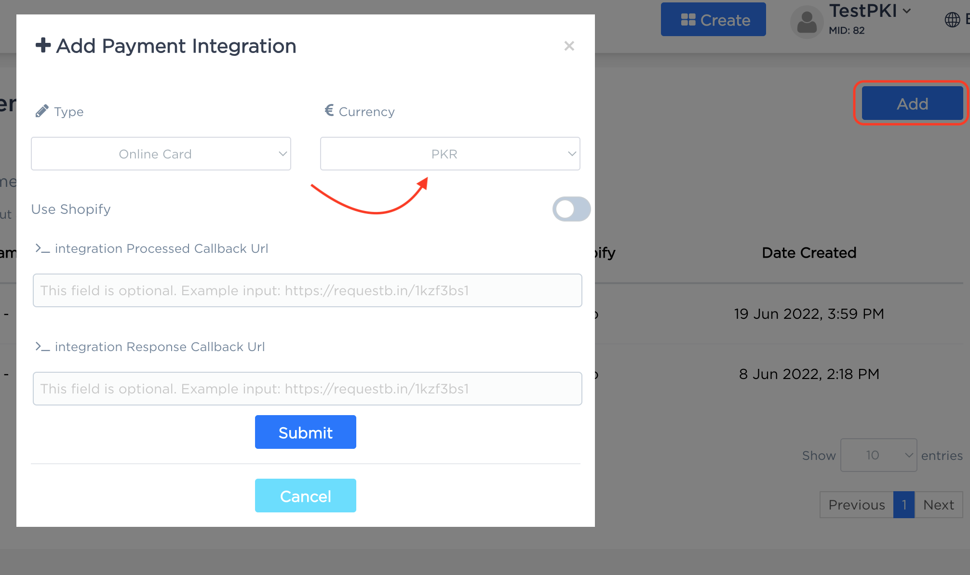This screenshot has width=970, height=575.
Task: Open the Currency dropdown showing PKR
Action: click(x=450, y=154)
